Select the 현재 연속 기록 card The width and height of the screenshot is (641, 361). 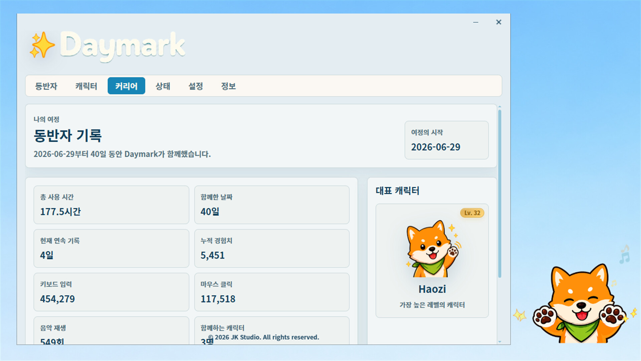pos(111,248)
